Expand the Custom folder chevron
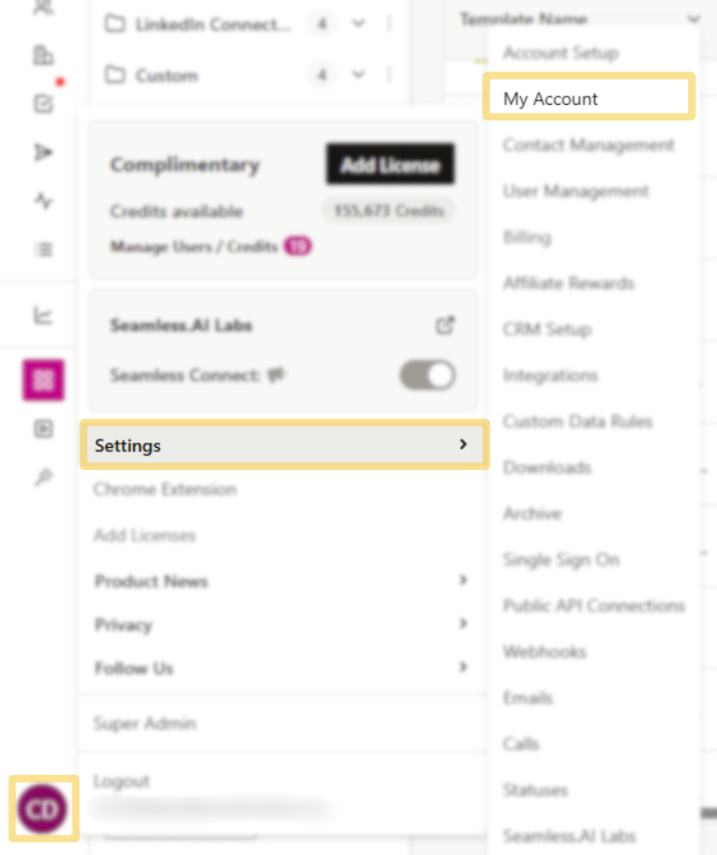 pos(358,75)
